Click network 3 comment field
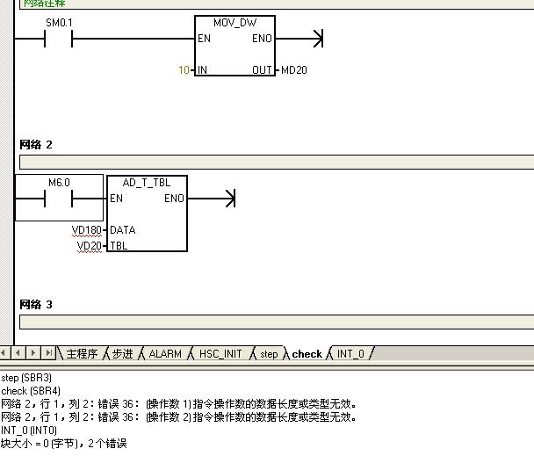 277,322
